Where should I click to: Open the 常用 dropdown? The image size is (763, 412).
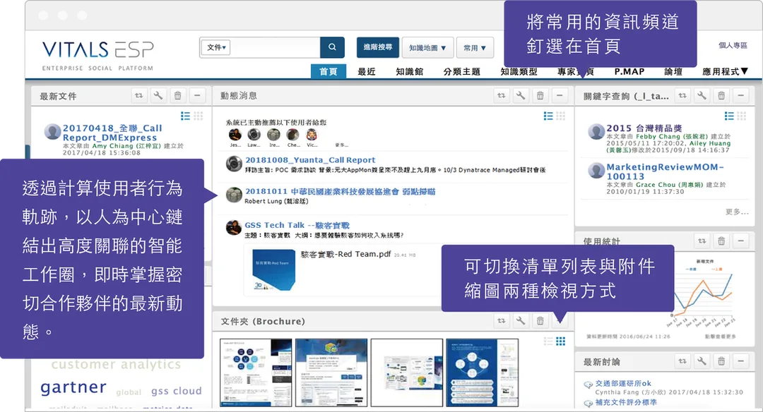pos(475,47)
